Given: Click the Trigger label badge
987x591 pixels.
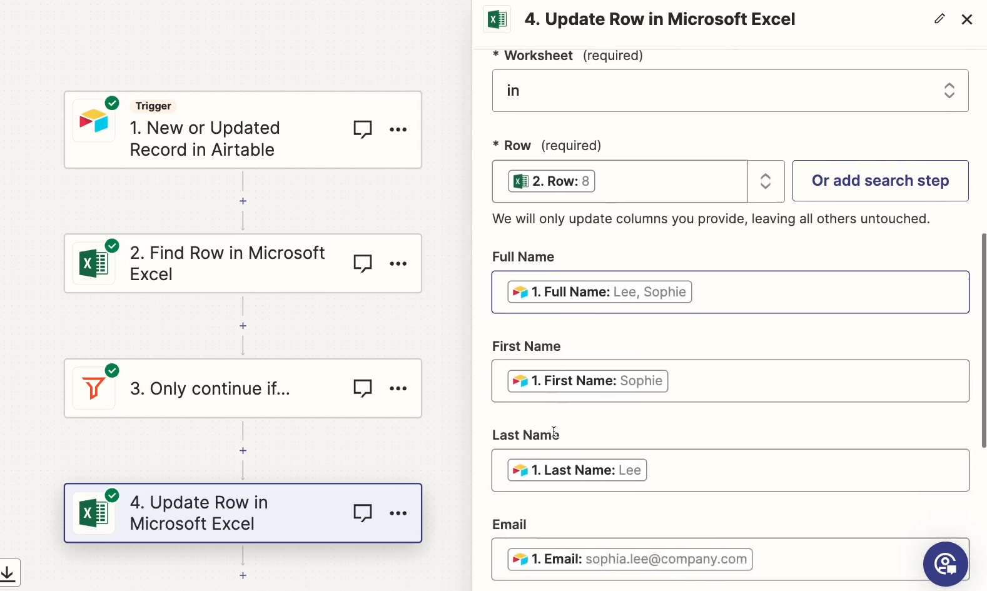Looking at the screenshot, I should [x=153, y=106].
